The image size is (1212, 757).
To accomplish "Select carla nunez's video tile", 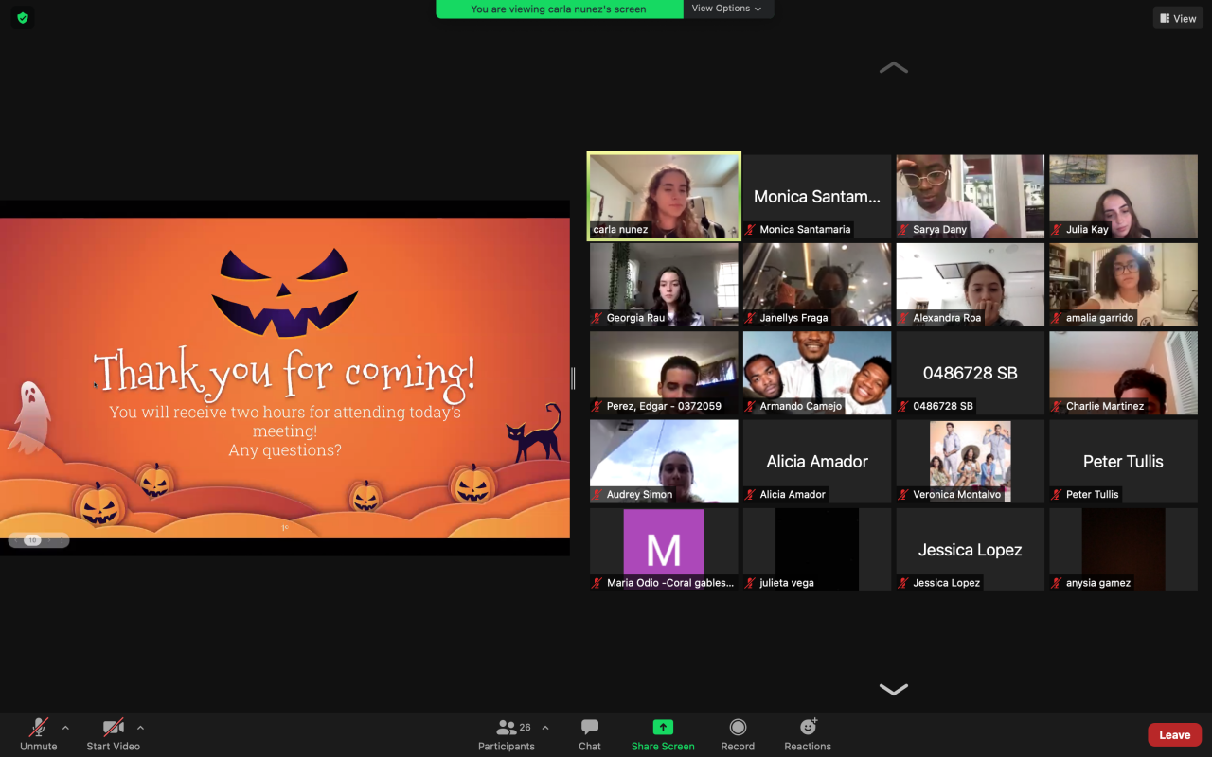I will tap(664, 196).
